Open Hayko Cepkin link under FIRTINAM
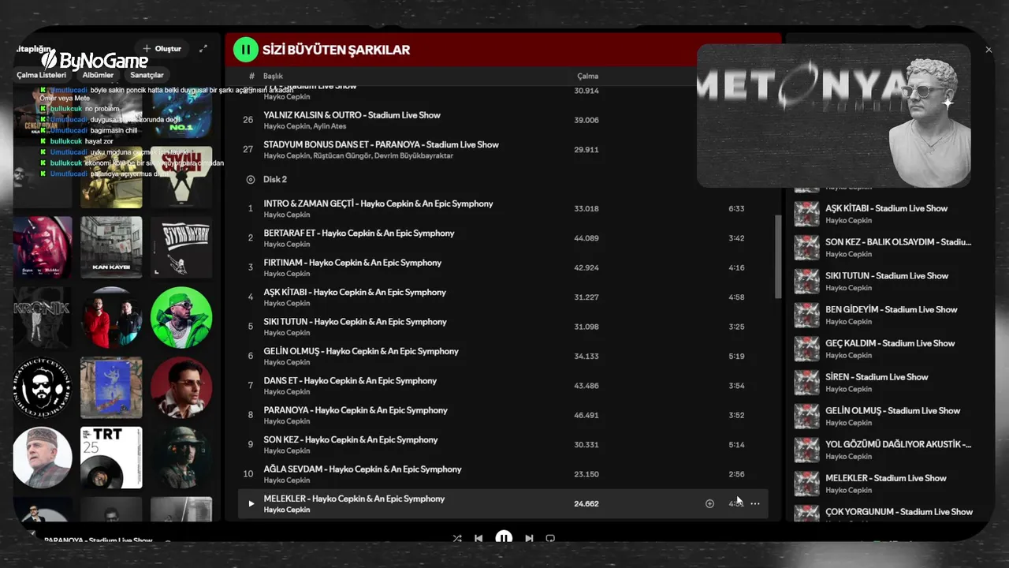1009x568 pixels. click(x=287, y=274)
